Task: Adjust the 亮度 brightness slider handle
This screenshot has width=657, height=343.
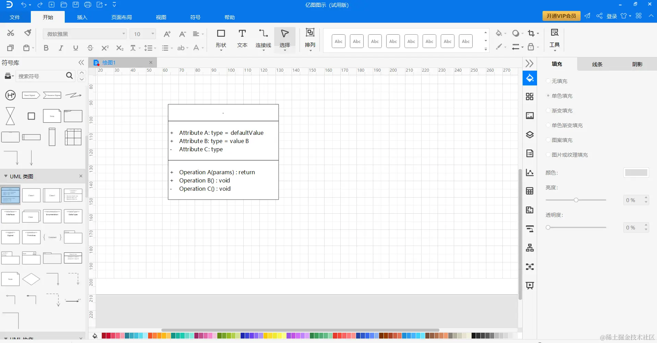Action: click(x=576, y=200)
